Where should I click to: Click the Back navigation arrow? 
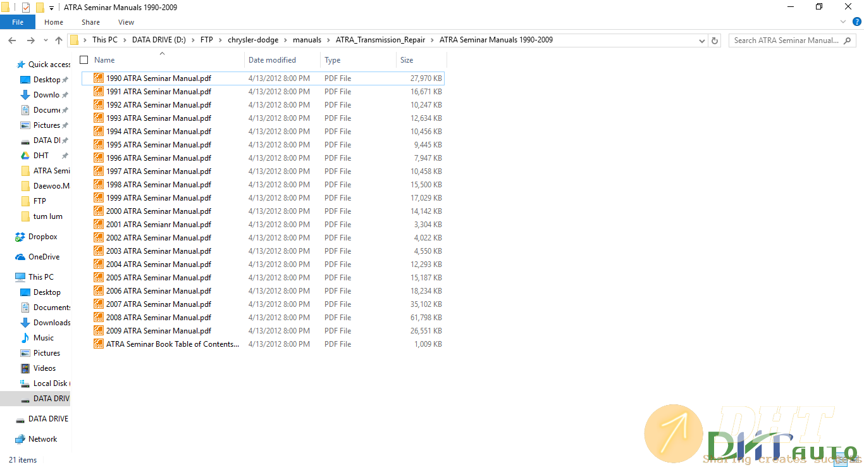(12, 40)
